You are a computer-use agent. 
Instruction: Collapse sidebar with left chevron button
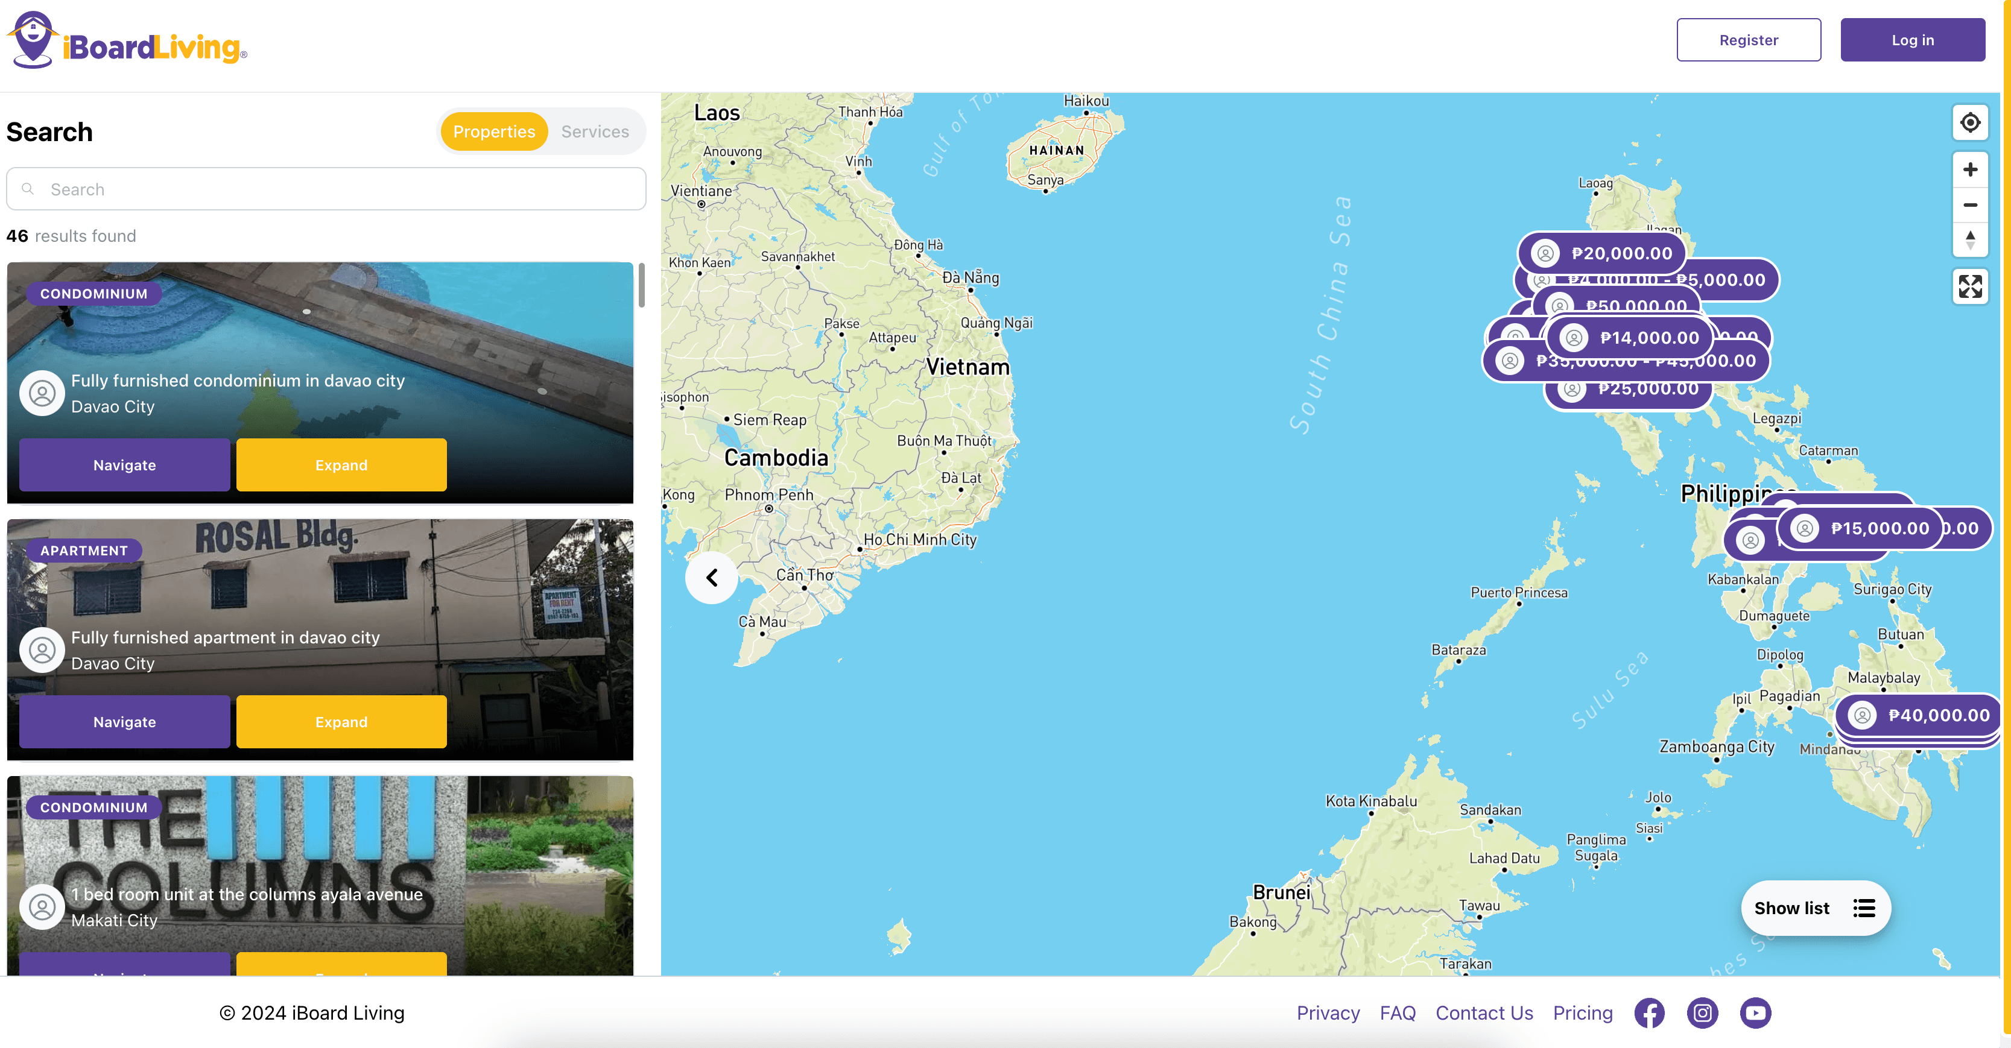pos(711,578)
